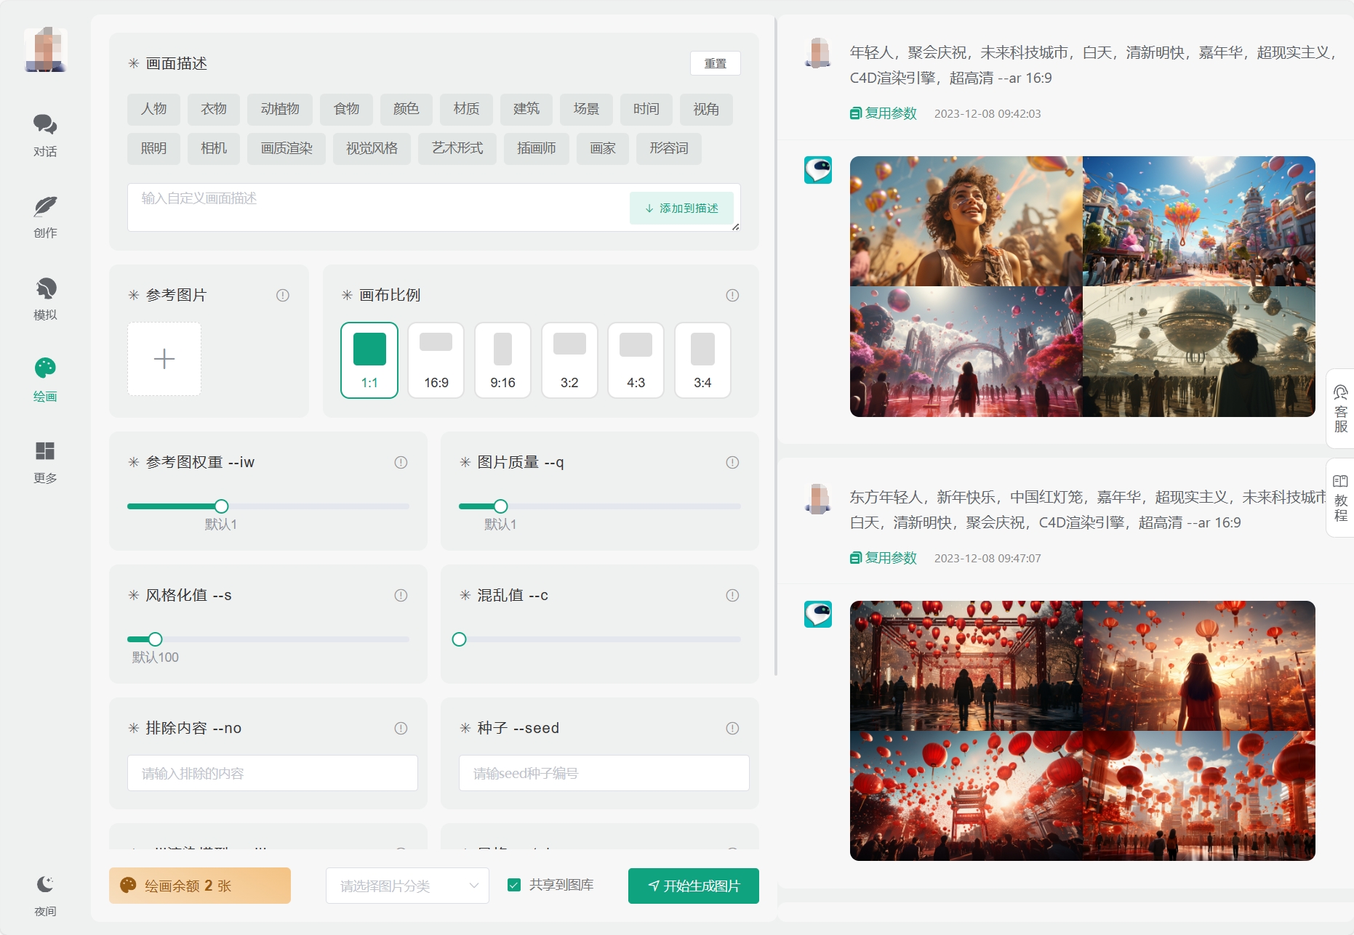Open the 创作 feather icon in sidebar
Screen dimensions: 1354x935
[x=45, y=207]
